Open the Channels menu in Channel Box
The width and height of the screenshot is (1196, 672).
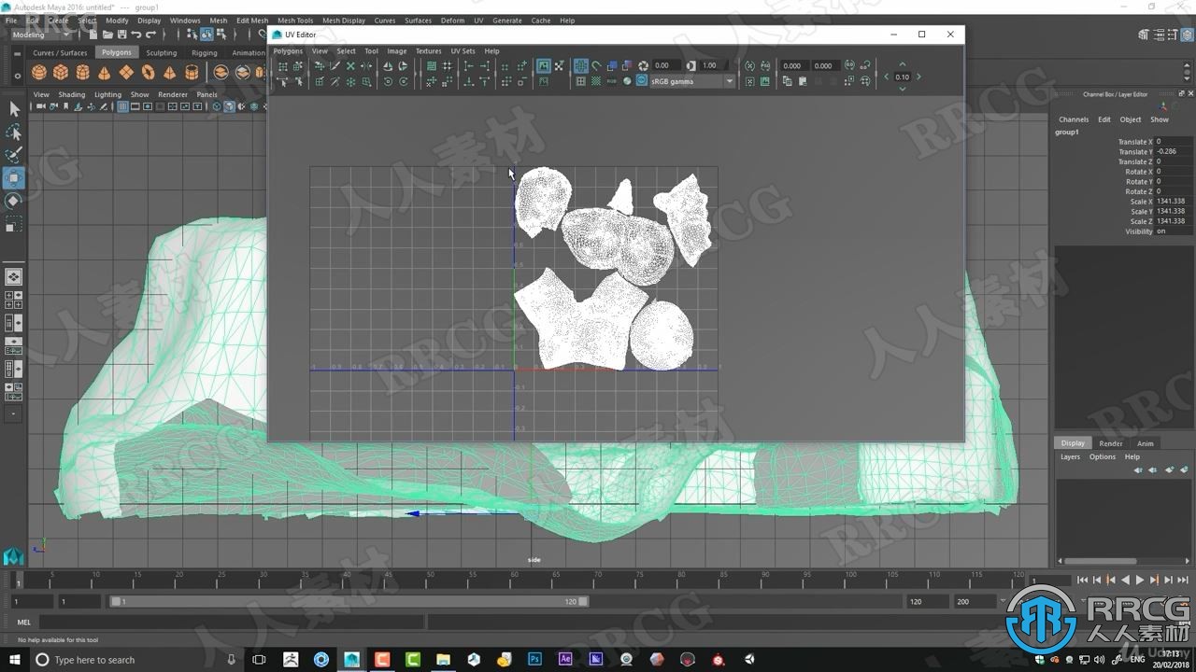click(1074, 119)
